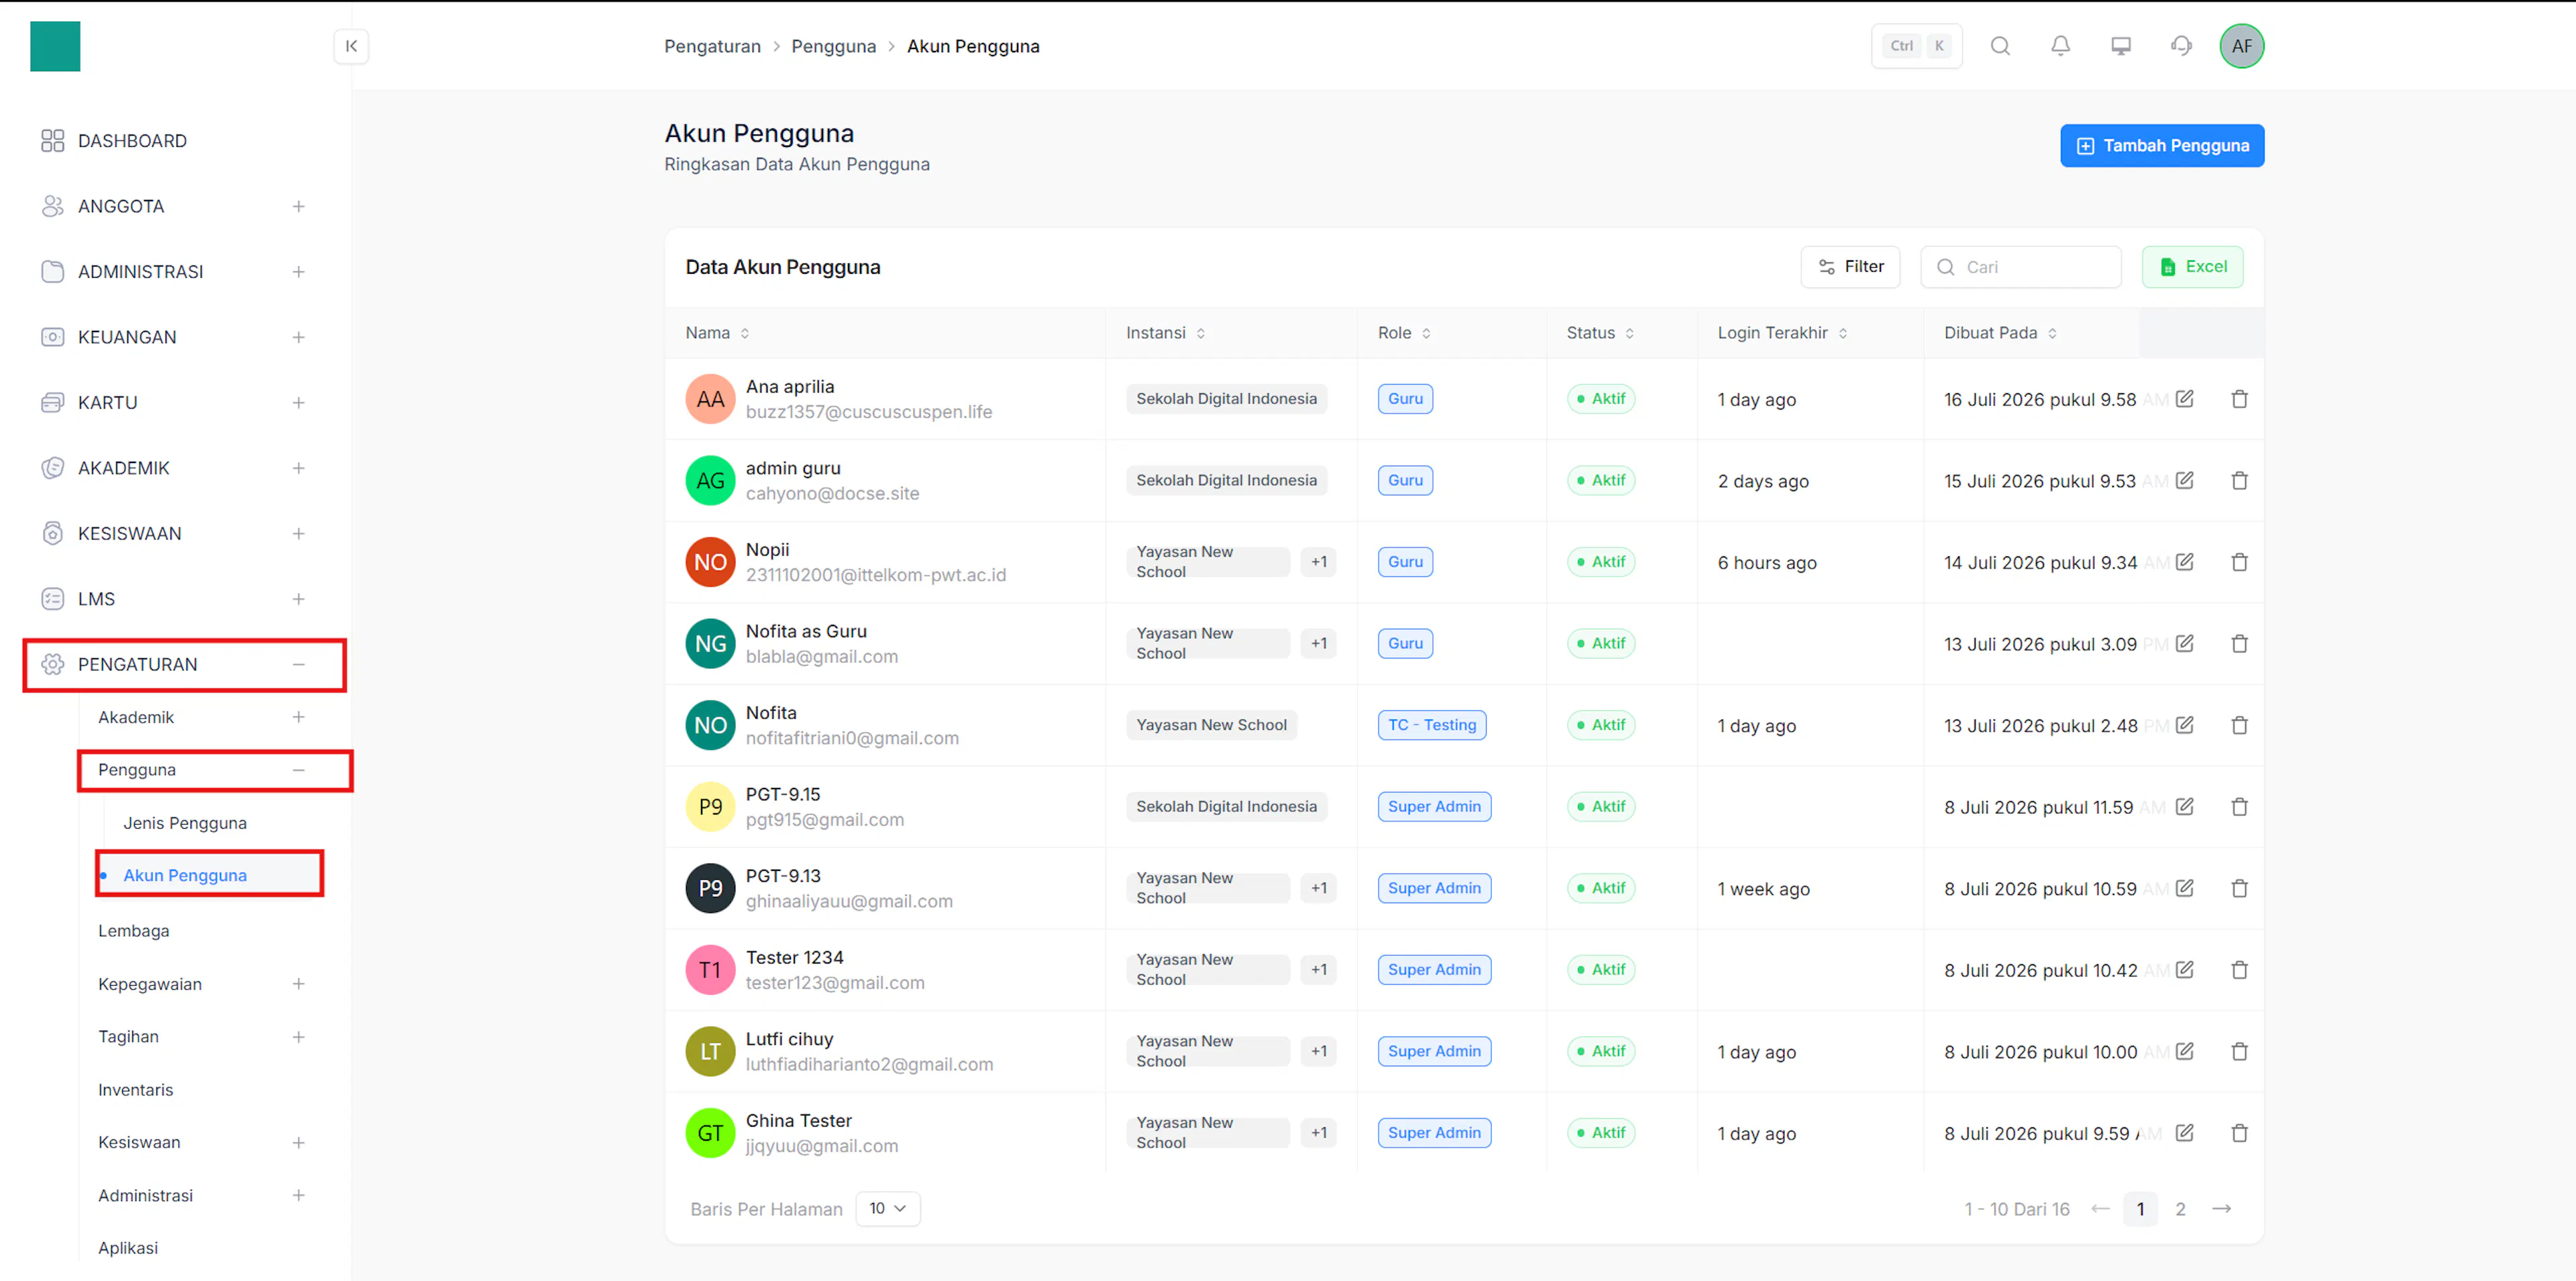
Task: Sort table by Nama column
Action: (x=717, y=333)
